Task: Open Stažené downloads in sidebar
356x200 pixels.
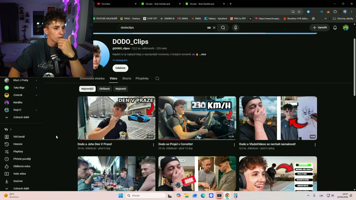Action: point(18,181)
